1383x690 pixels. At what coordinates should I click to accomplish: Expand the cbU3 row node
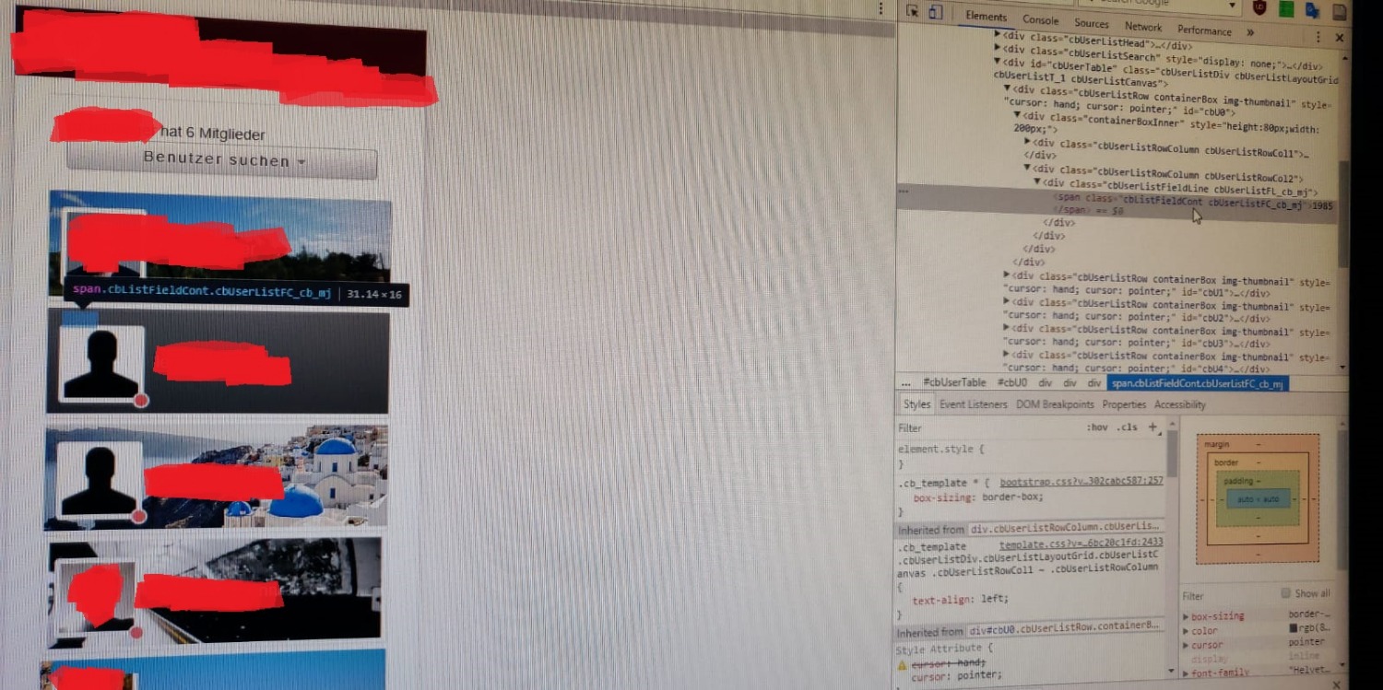tap(1007, 327)
